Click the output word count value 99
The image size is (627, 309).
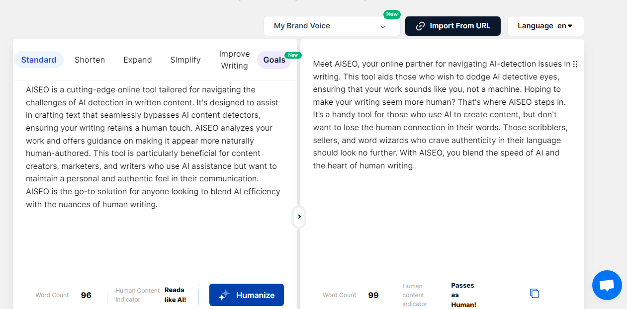[373, 295]
